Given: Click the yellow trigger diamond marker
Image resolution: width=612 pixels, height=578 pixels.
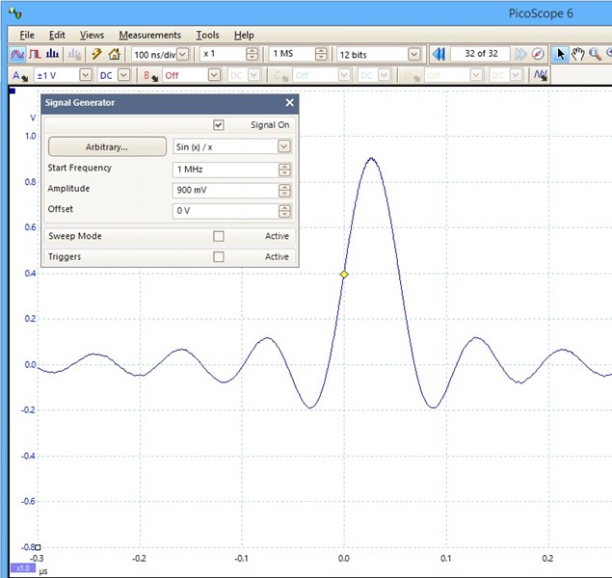Looking at the screenshot, I should click(x=344, y=275).
